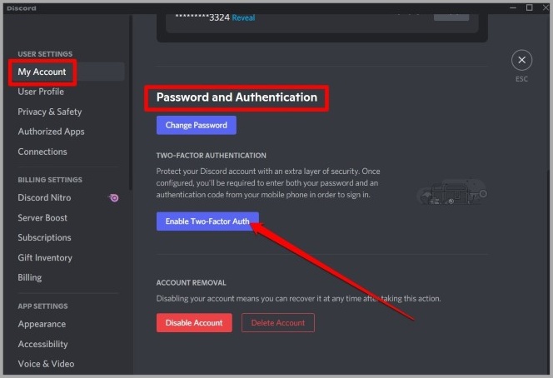This screenshot has width=553, height=378.
Task: Click the red Disable Account button
Action: tap(194, 323)
